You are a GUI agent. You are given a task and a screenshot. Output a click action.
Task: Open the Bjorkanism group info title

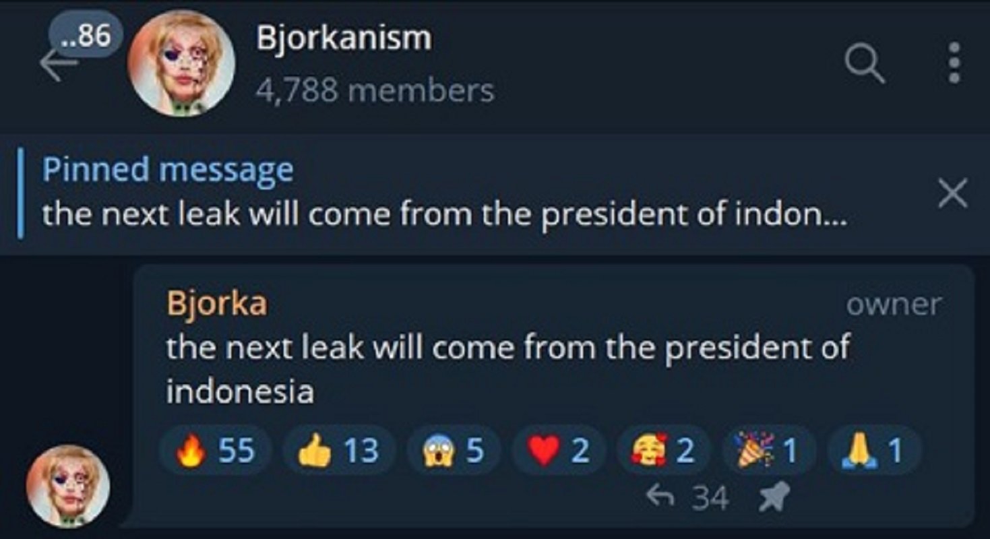tap(344, 38)
